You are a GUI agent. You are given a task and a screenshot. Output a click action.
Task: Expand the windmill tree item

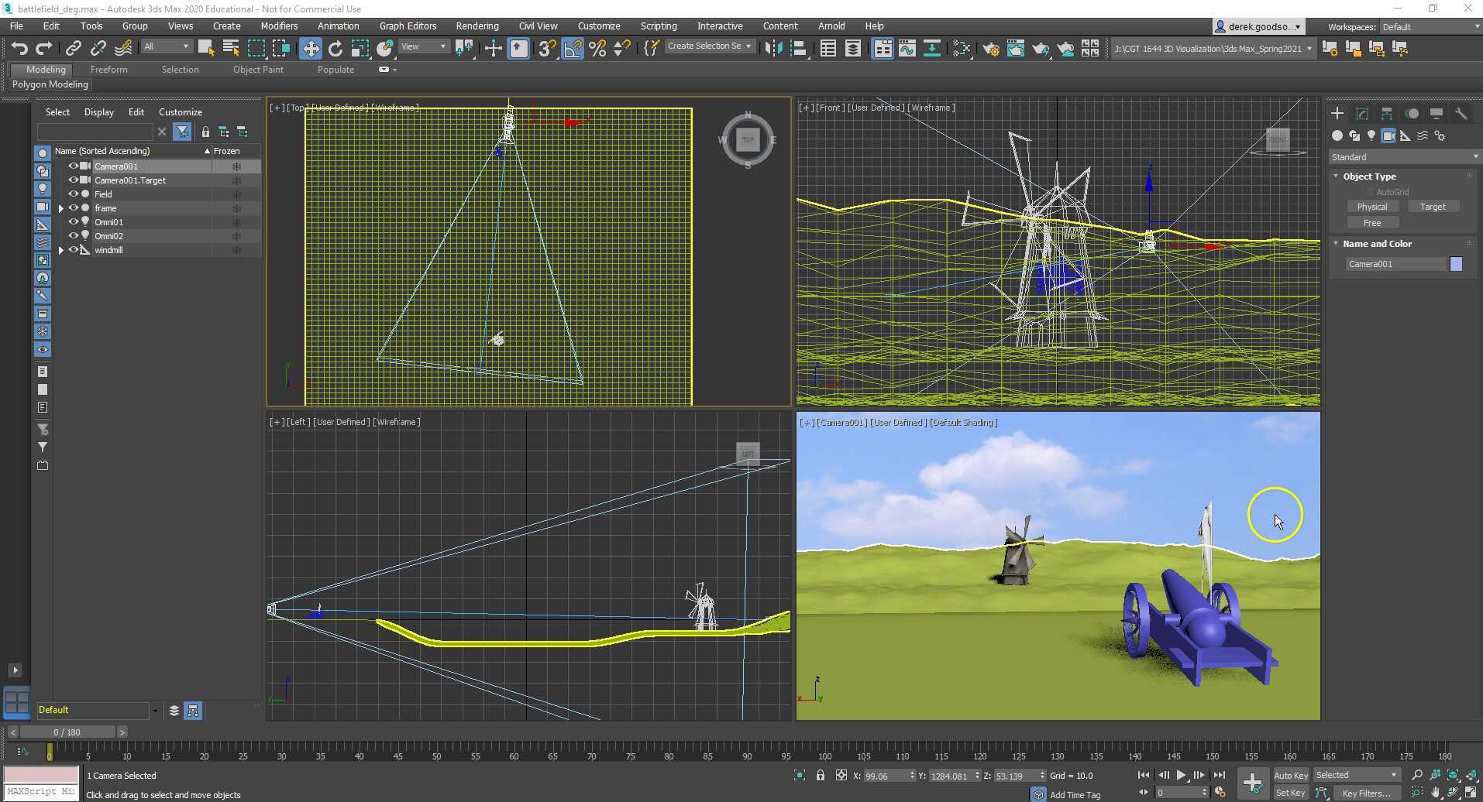point(61,250)
